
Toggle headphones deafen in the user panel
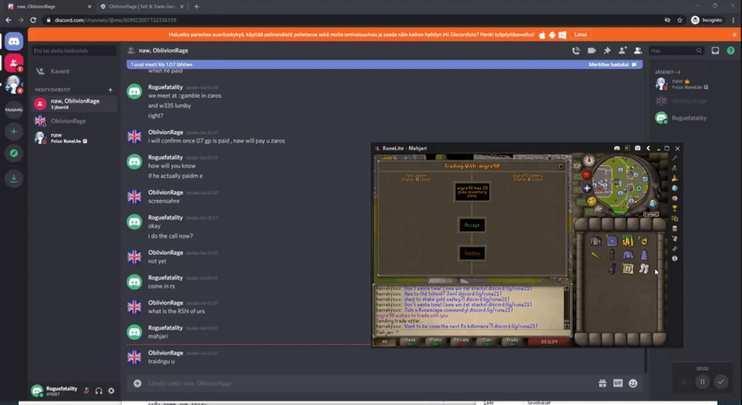(99, 391)
